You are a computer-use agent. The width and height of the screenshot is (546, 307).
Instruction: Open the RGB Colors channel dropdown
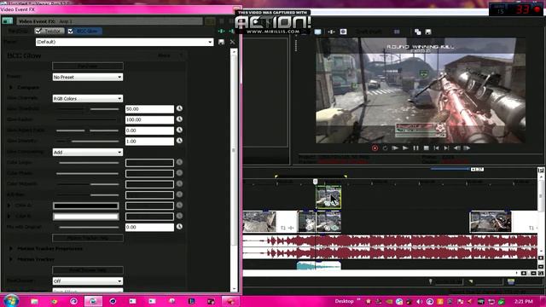click(x=87, y=99)
